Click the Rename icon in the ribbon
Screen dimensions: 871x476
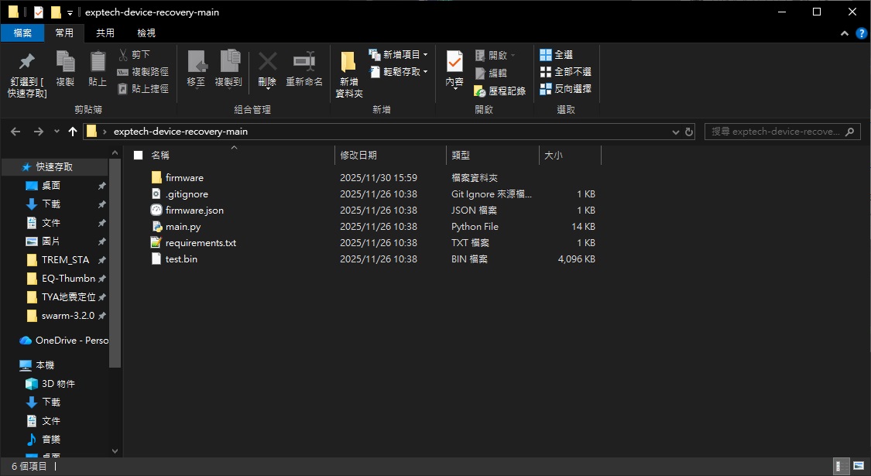pyautogui.click(x=303, y=62)
